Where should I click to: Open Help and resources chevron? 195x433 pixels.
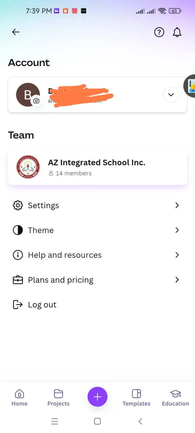177,255
